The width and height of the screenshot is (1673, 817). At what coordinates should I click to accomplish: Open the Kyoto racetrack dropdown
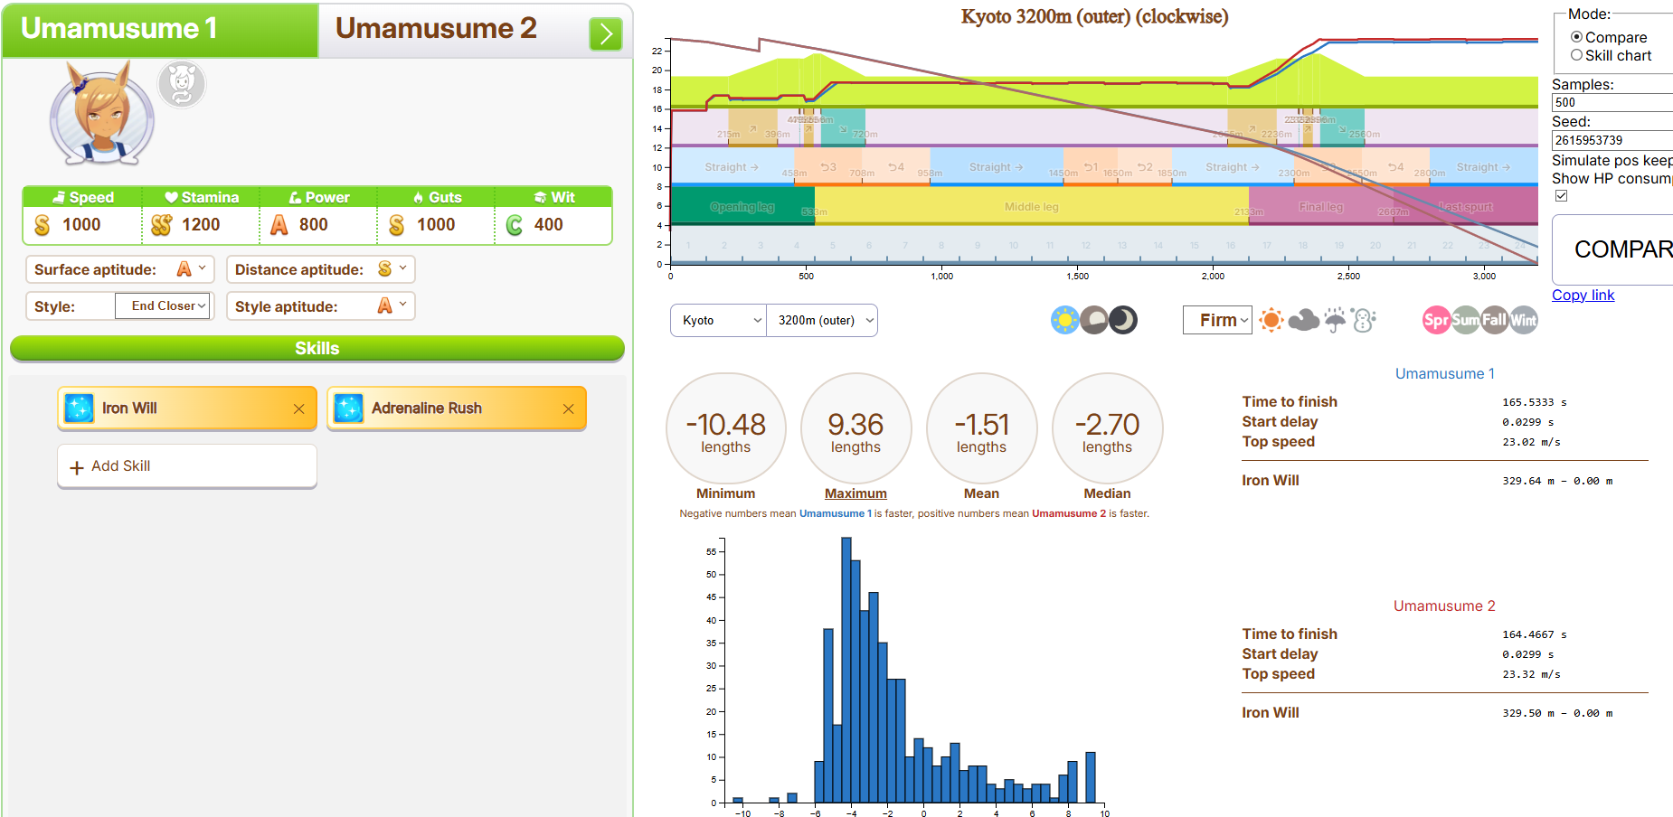[719, 321]
